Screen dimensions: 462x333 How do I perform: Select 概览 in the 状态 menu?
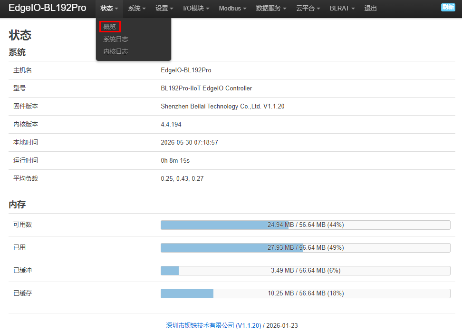tap(110, 27)
